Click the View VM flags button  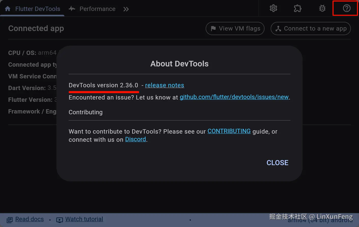235,29
